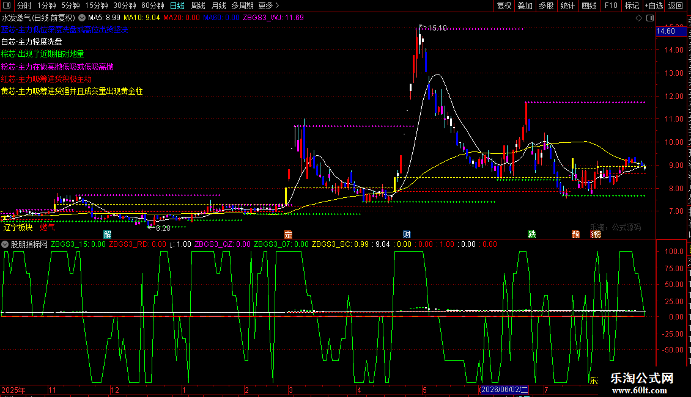The height and width of the screenshot is (397, 691).
Task: Click the 解 event marker
Action: click(107, 234)
